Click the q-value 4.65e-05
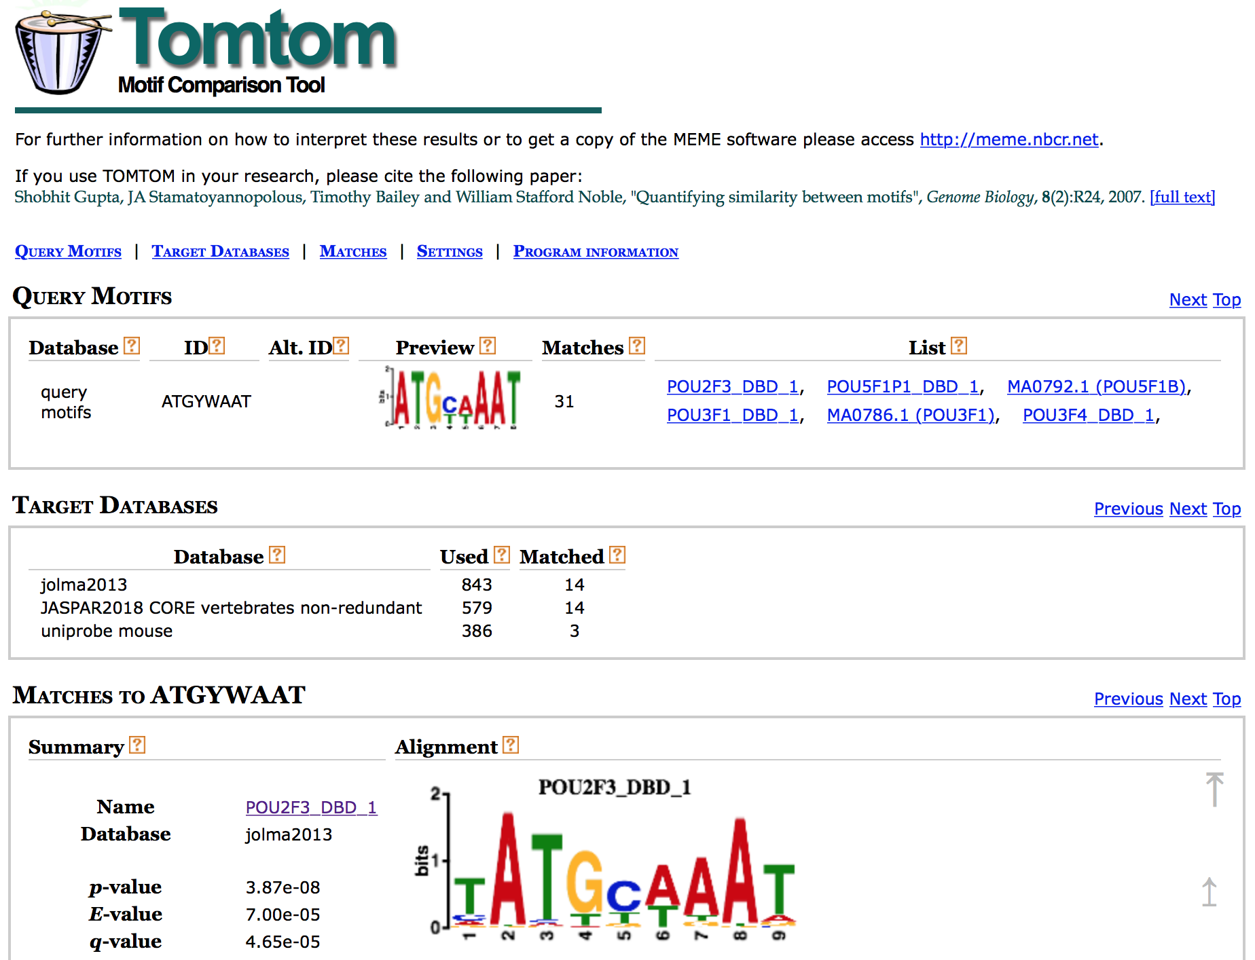Viewport: 1255px width, 960px height. click(283, 942)
